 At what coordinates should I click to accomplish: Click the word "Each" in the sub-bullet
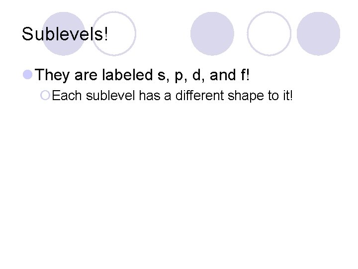pyautogui.click(x=67, y=95)
